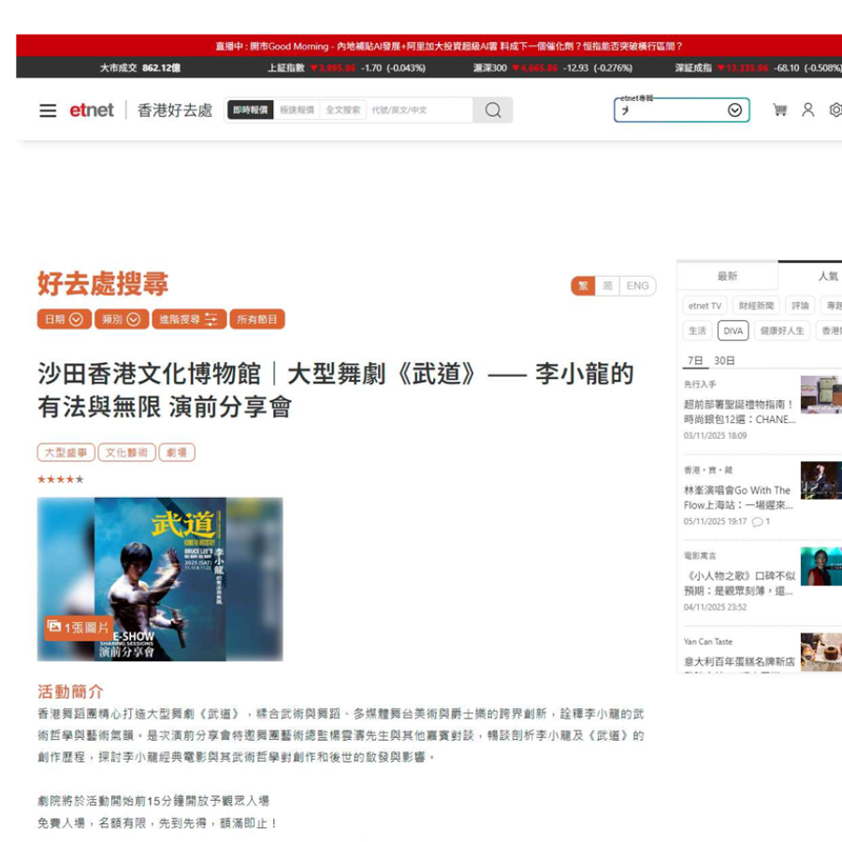Screen dimensions: 842x842
Task: Switch to the 最新 tab
Action: (x=727, y=276)
